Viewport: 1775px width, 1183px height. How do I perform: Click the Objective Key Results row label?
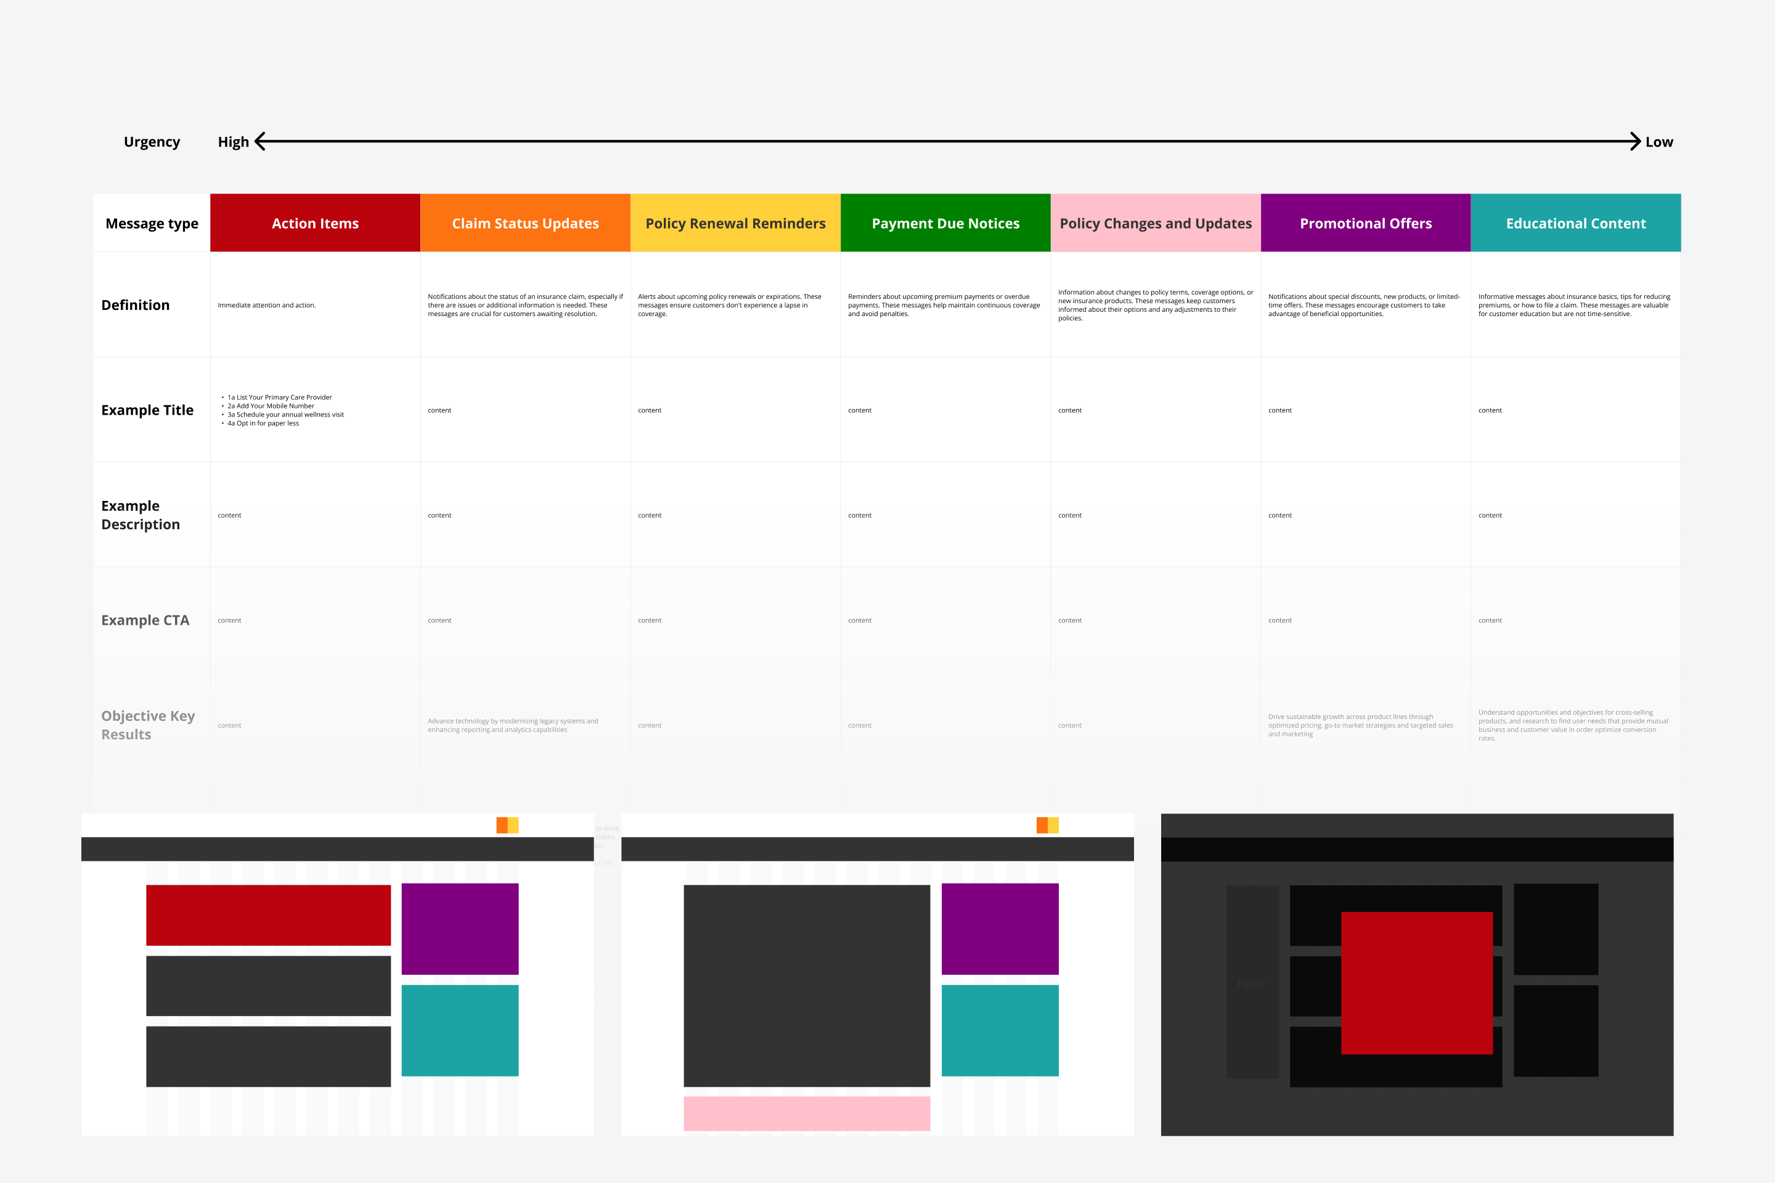pos(149,725)
